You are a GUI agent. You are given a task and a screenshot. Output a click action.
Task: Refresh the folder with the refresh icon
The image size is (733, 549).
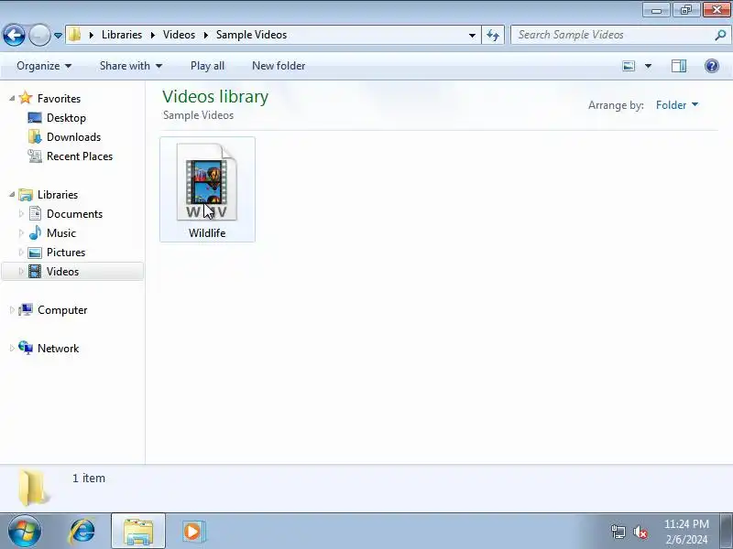(493, 35)
